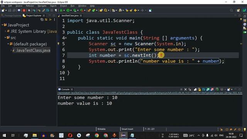Select the src folder in the tree
247x139 pixels.
point(13,38)
